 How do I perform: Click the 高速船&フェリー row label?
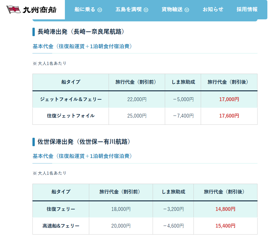pos(61,226)
